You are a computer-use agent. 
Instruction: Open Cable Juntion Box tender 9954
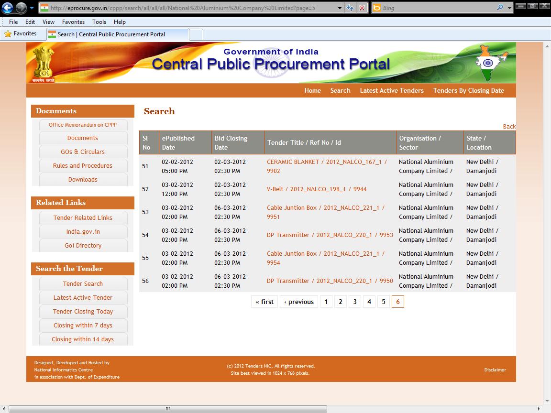(x=325, y=258)
